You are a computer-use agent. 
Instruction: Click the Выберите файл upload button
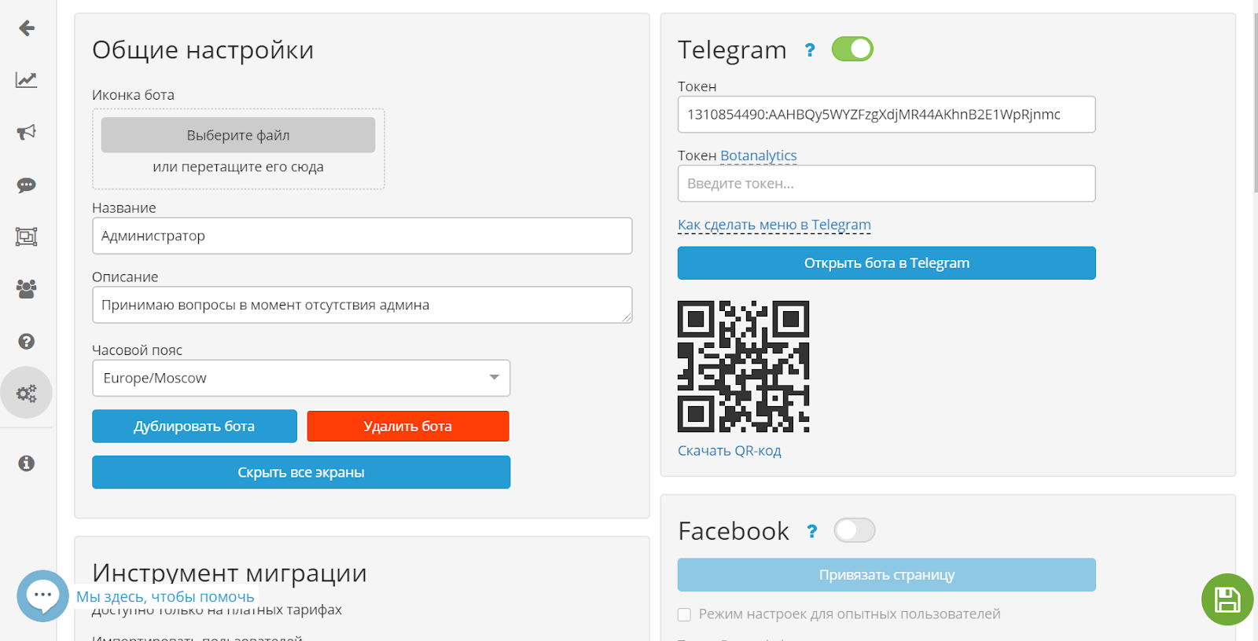(238, 135)
